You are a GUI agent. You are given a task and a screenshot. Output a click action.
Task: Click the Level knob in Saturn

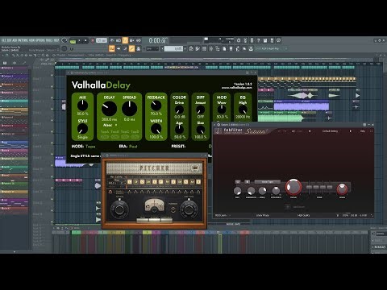tap(342, 189)
